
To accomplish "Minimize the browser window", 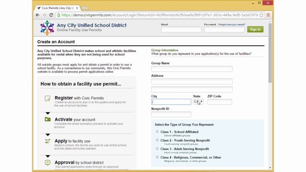I will (253, 3).
